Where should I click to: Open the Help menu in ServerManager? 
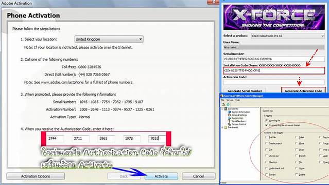click(x=237, y=100)
